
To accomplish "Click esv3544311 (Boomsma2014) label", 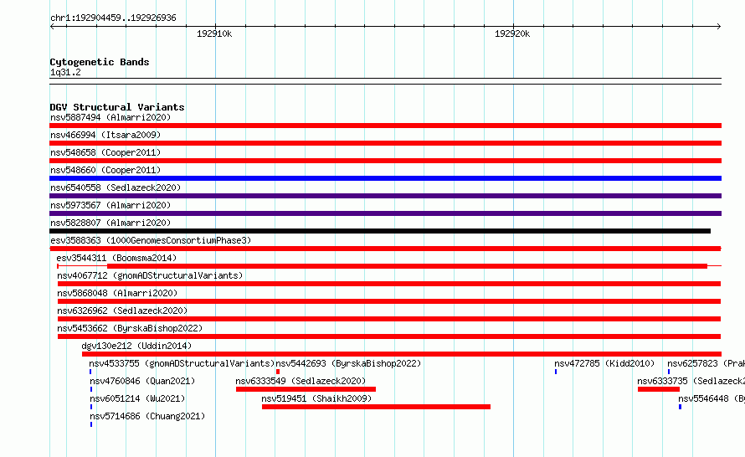I will tap(116, 258).
